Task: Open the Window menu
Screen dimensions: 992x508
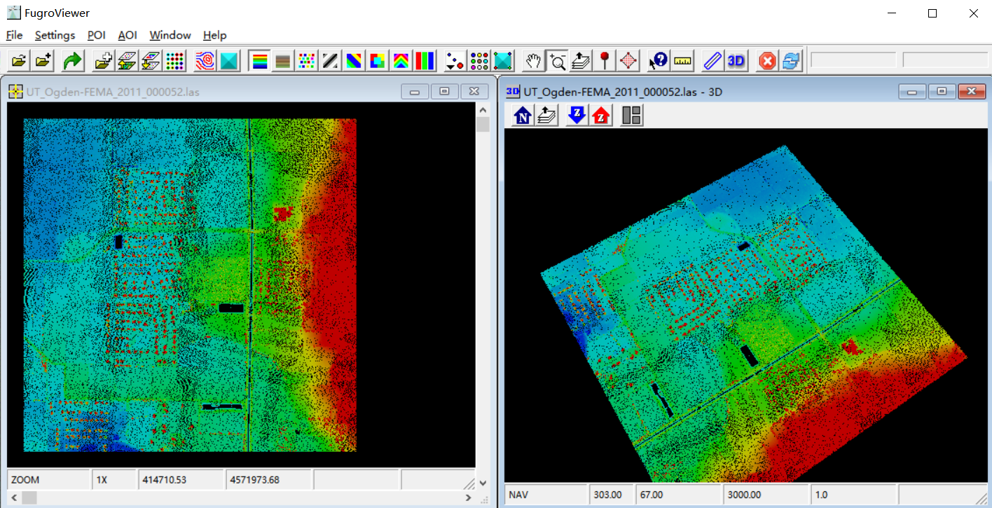Action: pyautogui.click(x=170, y=35)
